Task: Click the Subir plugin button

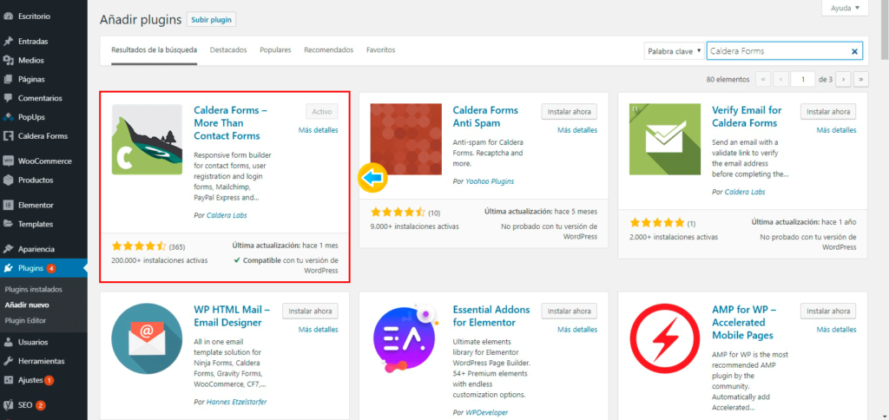Action: [211, 19]
